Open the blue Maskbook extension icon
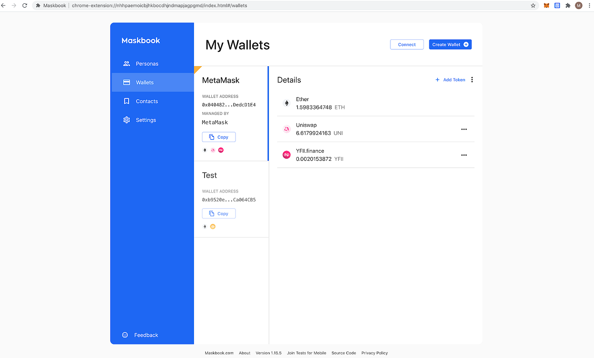Screen dimensions: 594x358 pos(558,6)
